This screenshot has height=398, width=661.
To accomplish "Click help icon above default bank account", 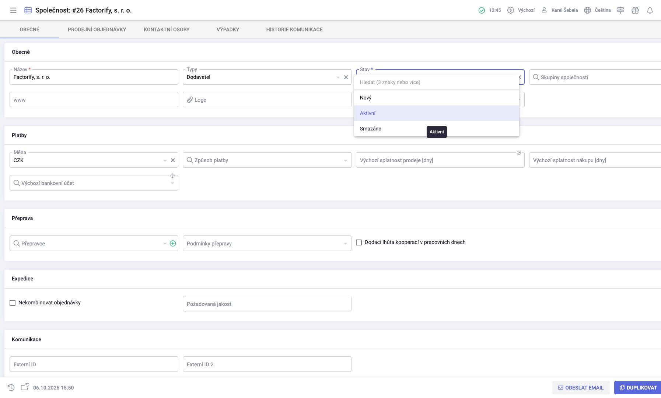I will click(172, 176).
